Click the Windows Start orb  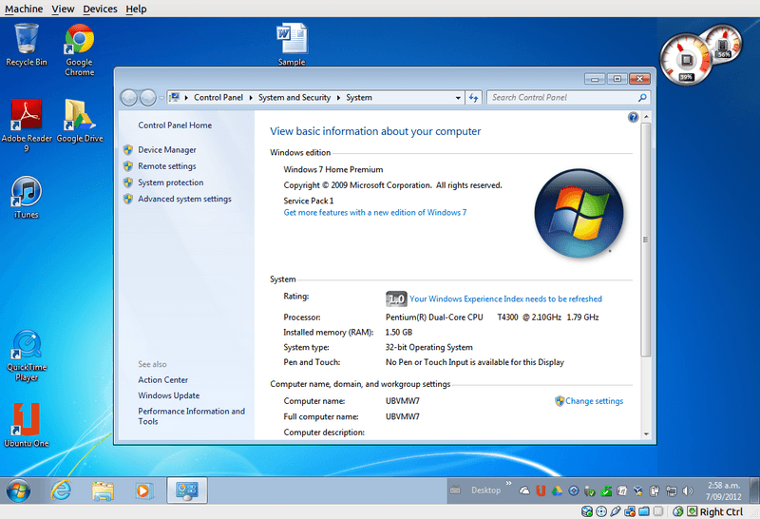pyautogui.click(x=18, y=490)
